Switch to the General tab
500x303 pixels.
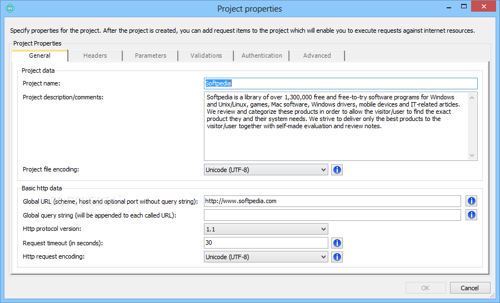(x=39, y=55)
